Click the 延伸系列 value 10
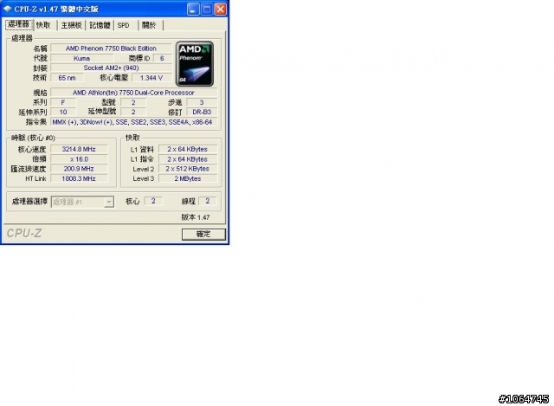The width and height of the screenshot is (554, 406). [x=63, y=112]
